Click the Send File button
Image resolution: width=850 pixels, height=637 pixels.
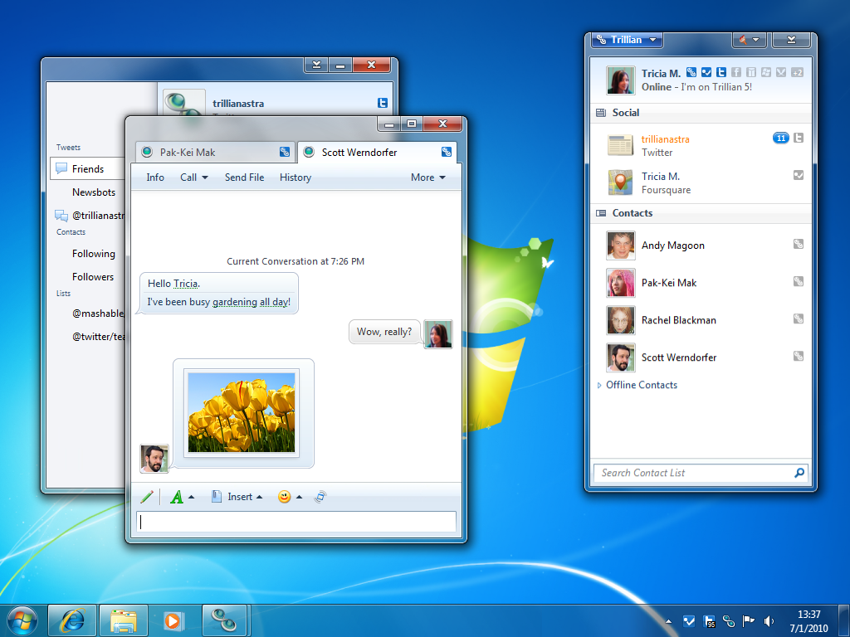point(244,177)
